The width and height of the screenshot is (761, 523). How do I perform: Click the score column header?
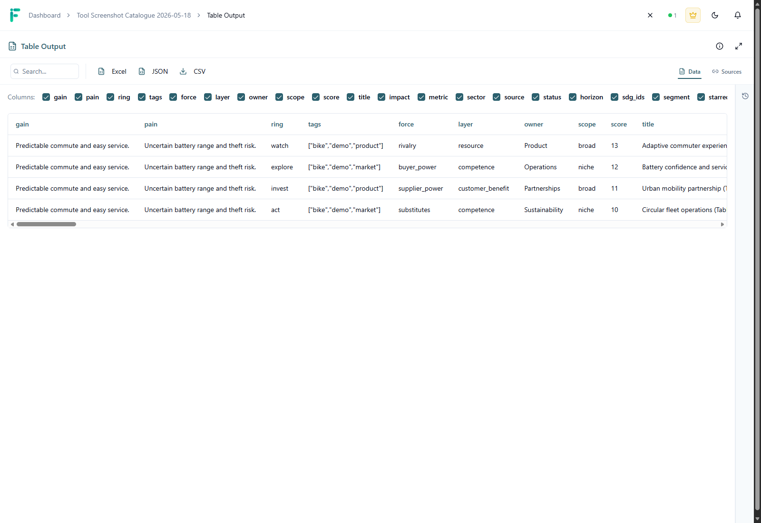click(x=619, y=124)
